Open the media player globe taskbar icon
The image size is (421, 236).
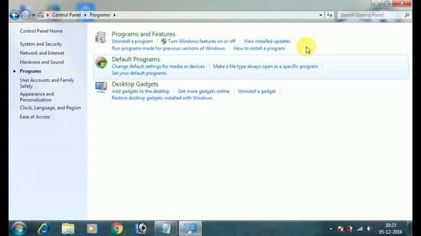(x=141, y=228)
